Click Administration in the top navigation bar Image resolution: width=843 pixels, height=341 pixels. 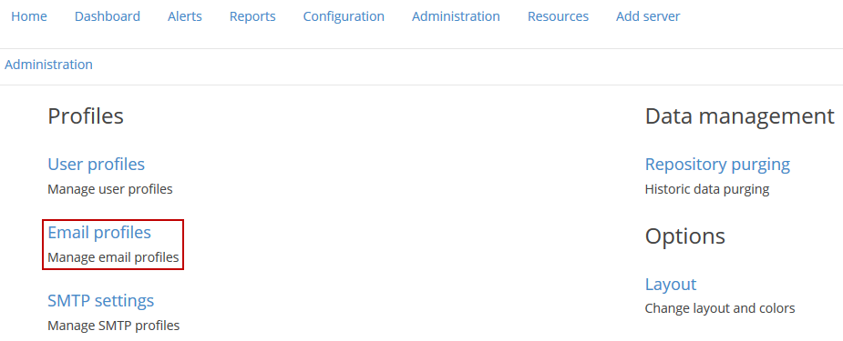456,16
